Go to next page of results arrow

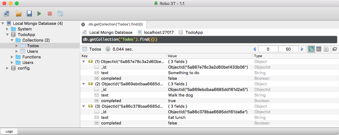(302, 49)
